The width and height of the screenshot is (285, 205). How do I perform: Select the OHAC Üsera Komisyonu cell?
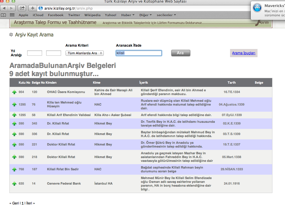click(x=66, y=92)
